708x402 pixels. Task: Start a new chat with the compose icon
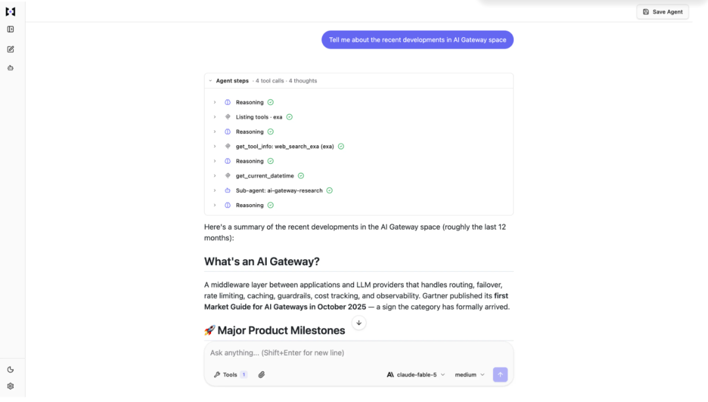(10, 49)
